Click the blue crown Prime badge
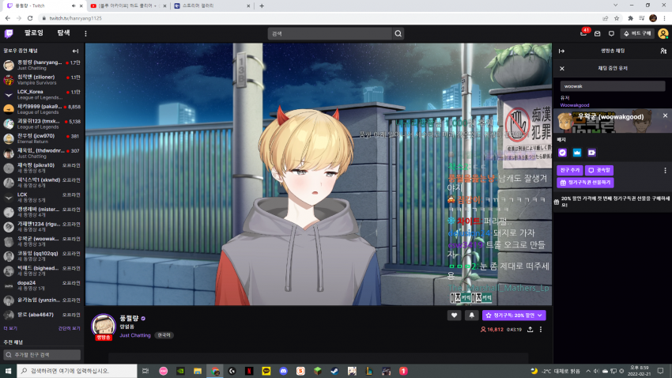The height and width of the screenshot is (378, 672). [x=577, y=153]
